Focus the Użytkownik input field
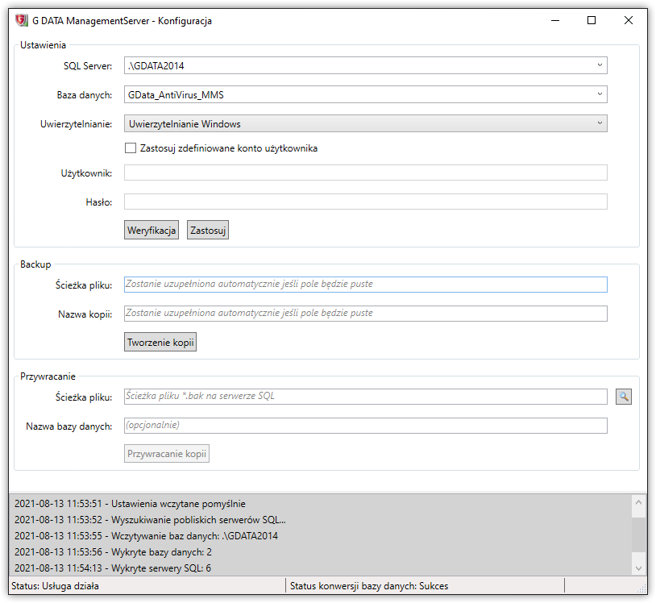 (x=365, y=173)
